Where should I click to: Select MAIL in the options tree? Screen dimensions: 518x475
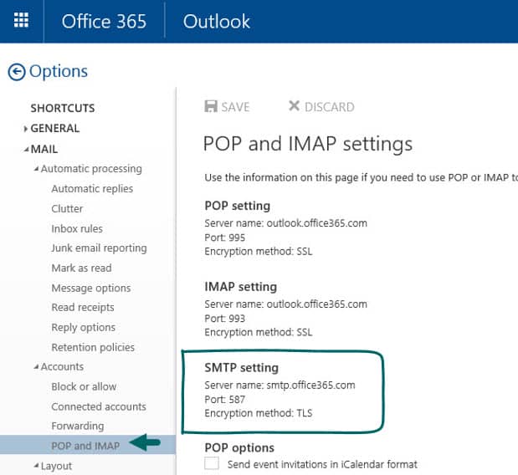[x=44, y=149]
